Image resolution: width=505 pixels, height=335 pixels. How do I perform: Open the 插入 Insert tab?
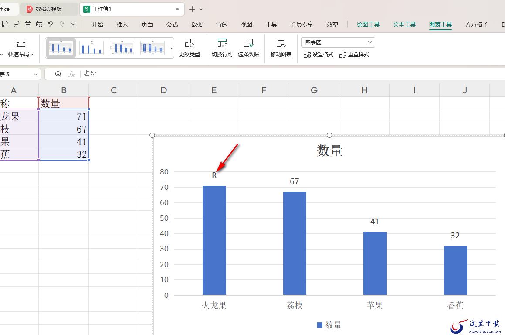coord(122,24)
